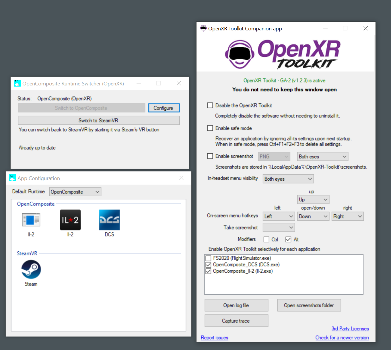Select the Steam icon under SteamVR
The image size is (391, 350).
pyautogui.click(x=31, y=269)
